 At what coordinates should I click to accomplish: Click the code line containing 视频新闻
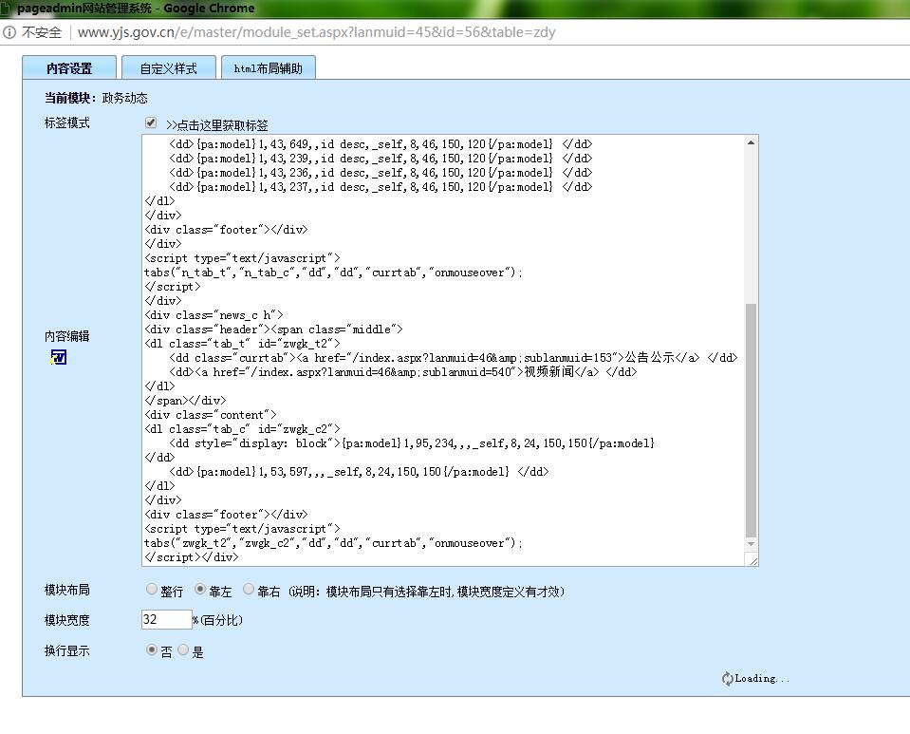click(403, 371)
